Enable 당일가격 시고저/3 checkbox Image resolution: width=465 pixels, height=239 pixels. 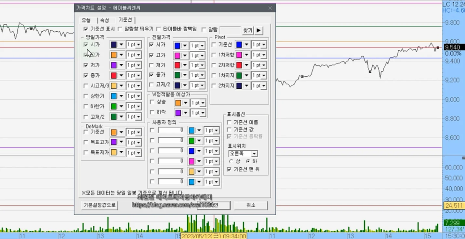click(x=86, y=86)
